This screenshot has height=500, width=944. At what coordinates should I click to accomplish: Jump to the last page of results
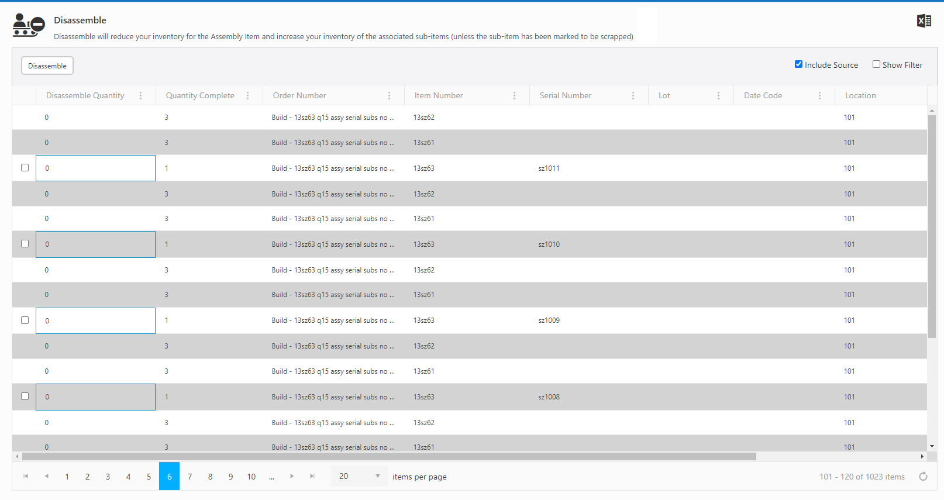(312, 477)
